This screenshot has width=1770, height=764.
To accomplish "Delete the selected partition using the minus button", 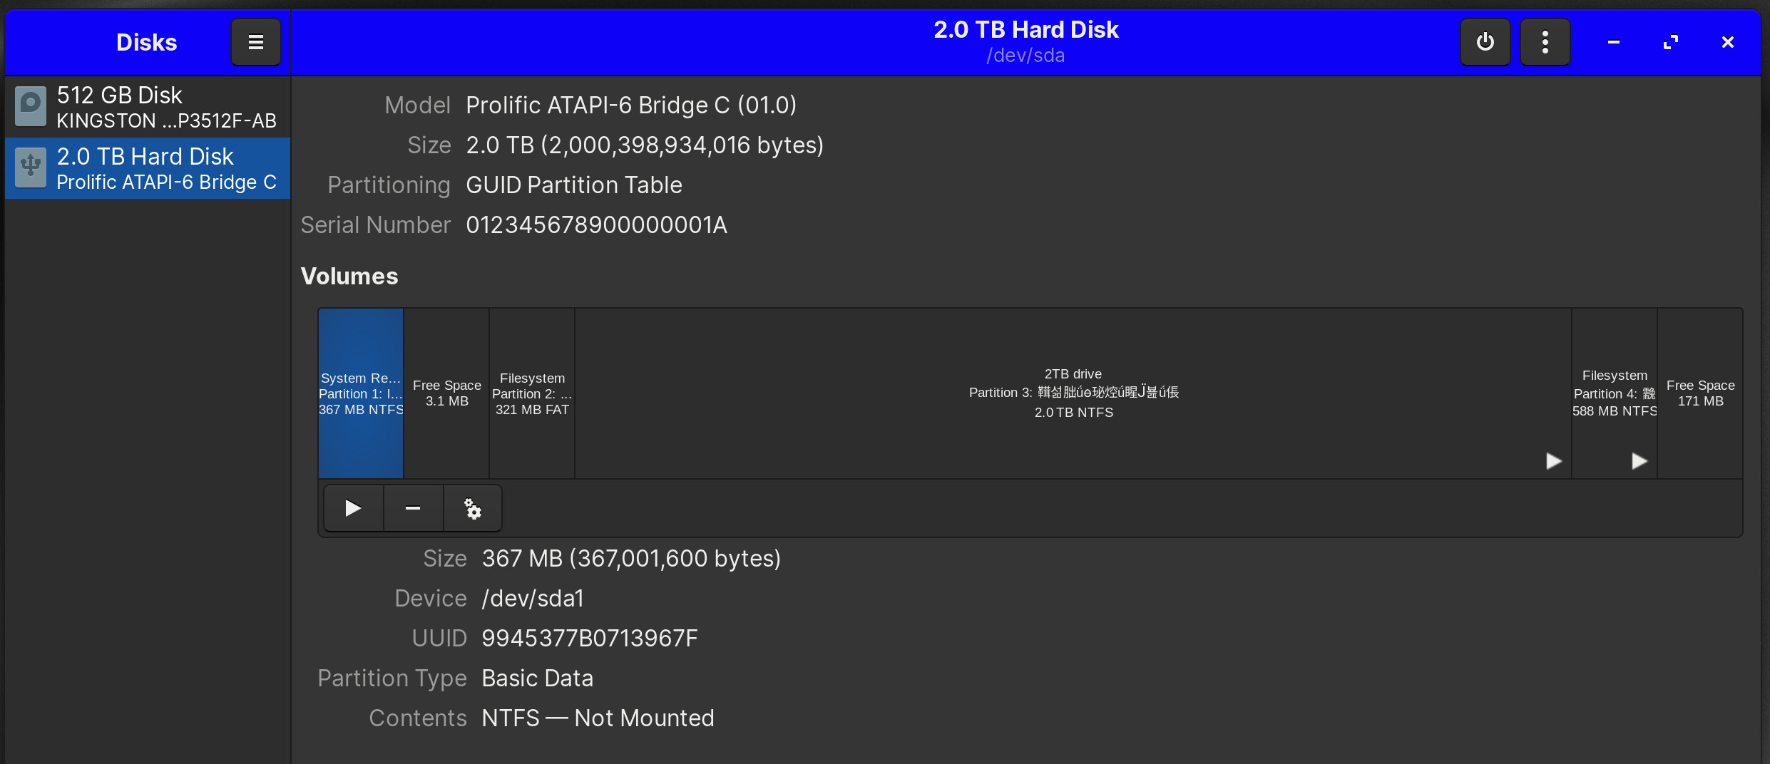I will pyautogui.click(x=412, y=507).
